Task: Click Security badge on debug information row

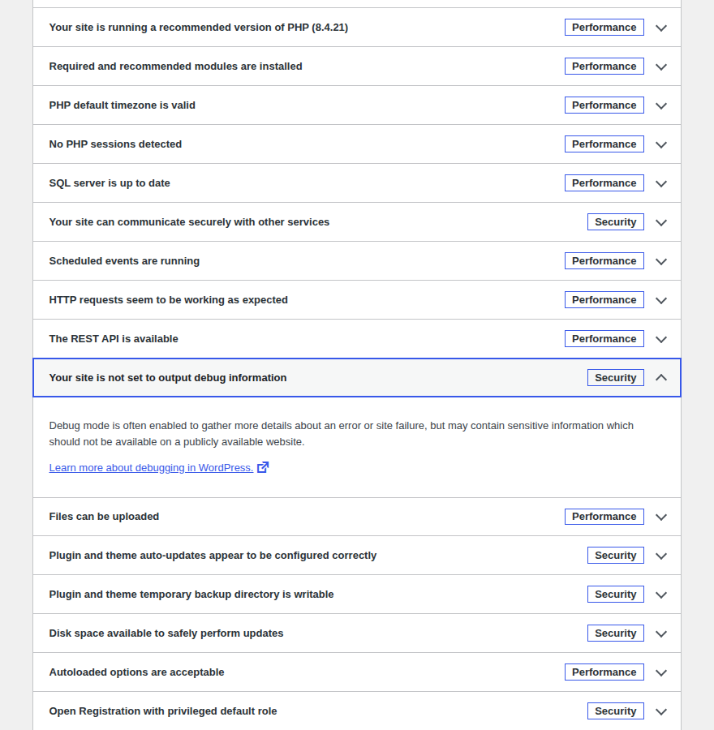Action: (616, 377)
